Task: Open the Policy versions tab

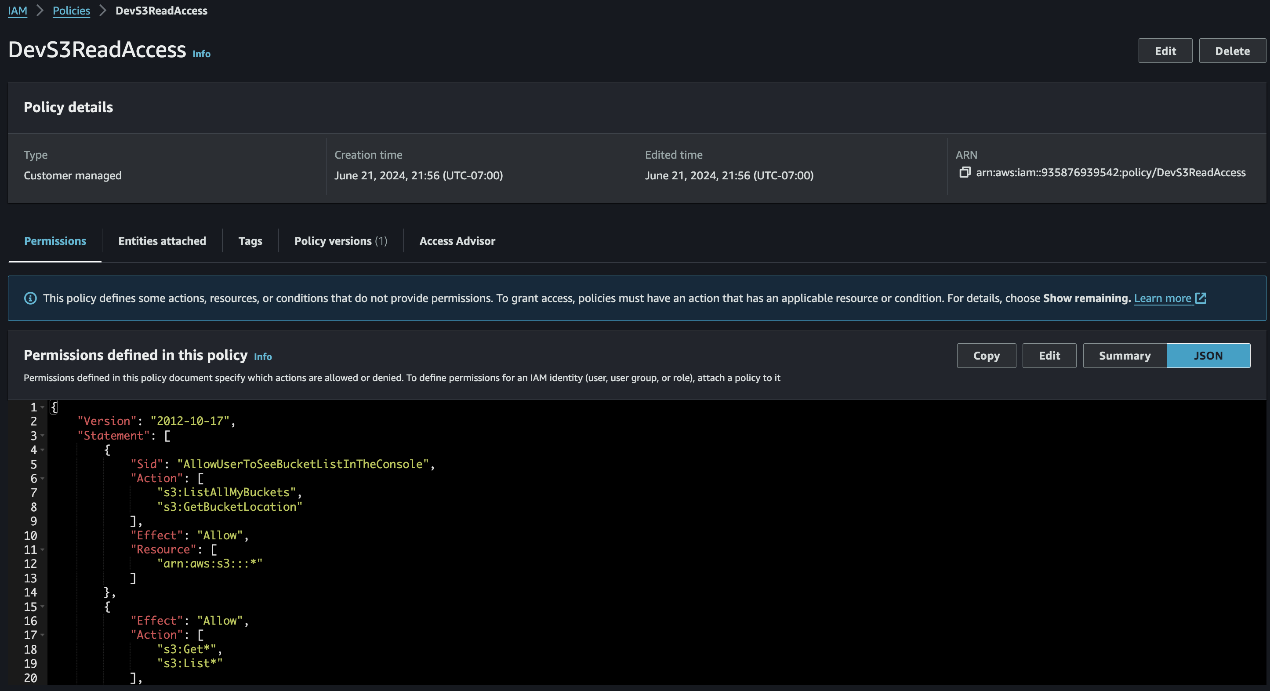Action: [340, 241]
